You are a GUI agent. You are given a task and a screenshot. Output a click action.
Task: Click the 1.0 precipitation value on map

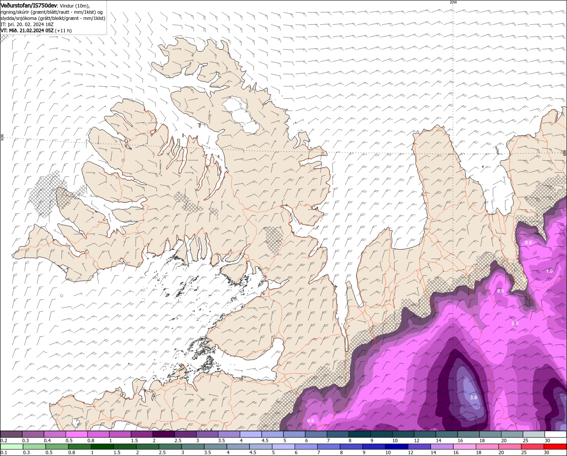click(549, 271)
